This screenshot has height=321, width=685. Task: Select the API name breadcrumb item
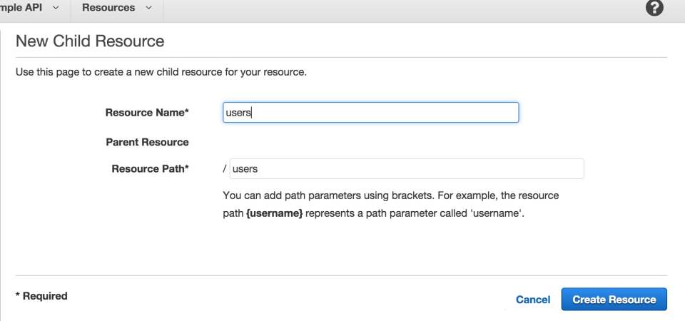click(x=21, y=8)
